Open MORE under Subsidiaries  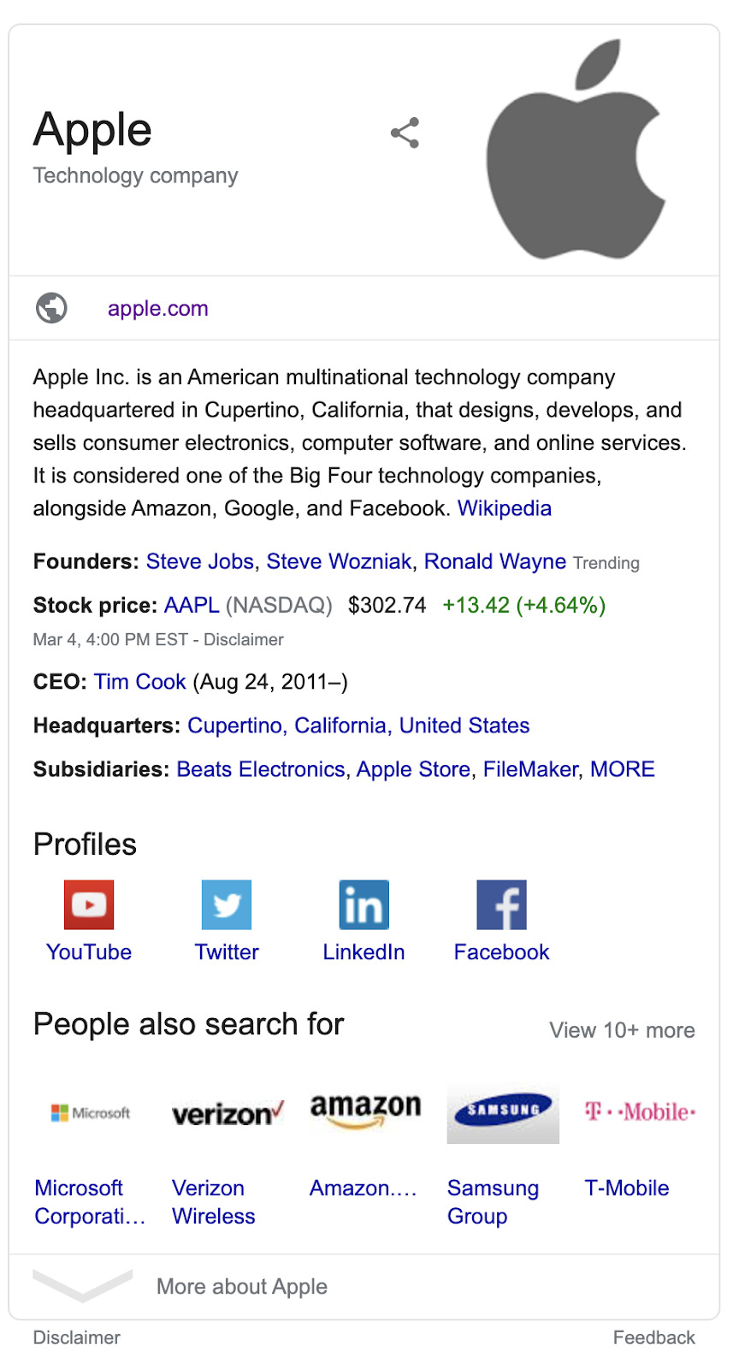pyautogui.click(x=622, y=768)
